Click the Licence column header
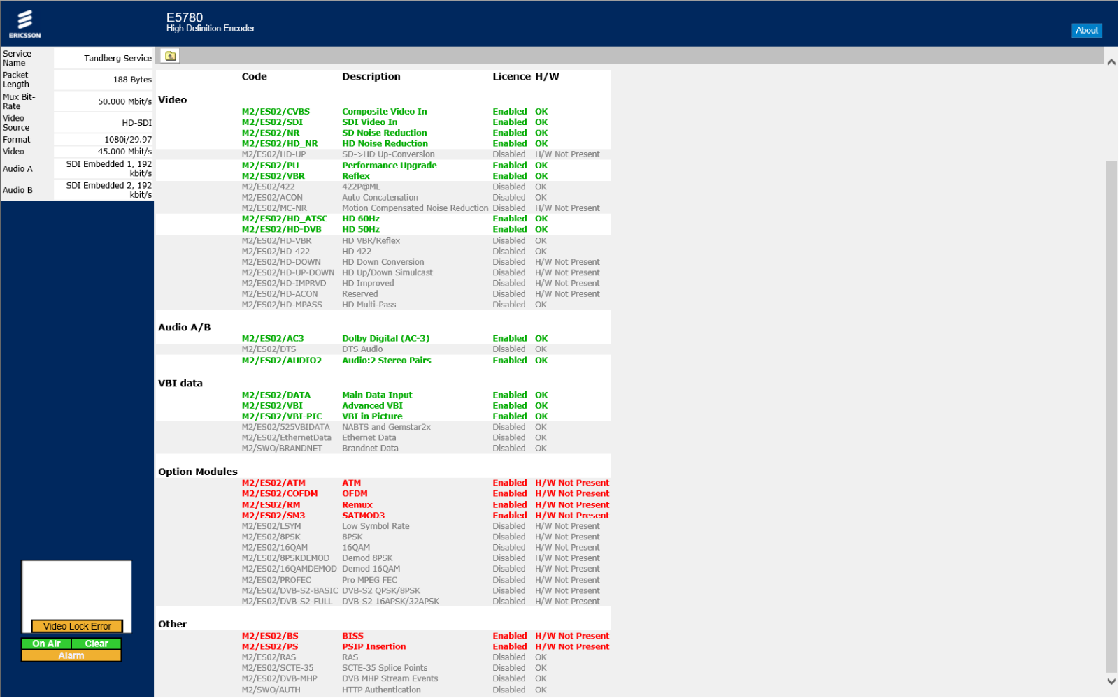The height and width of the screenshot is (698, 1119). 511,77
